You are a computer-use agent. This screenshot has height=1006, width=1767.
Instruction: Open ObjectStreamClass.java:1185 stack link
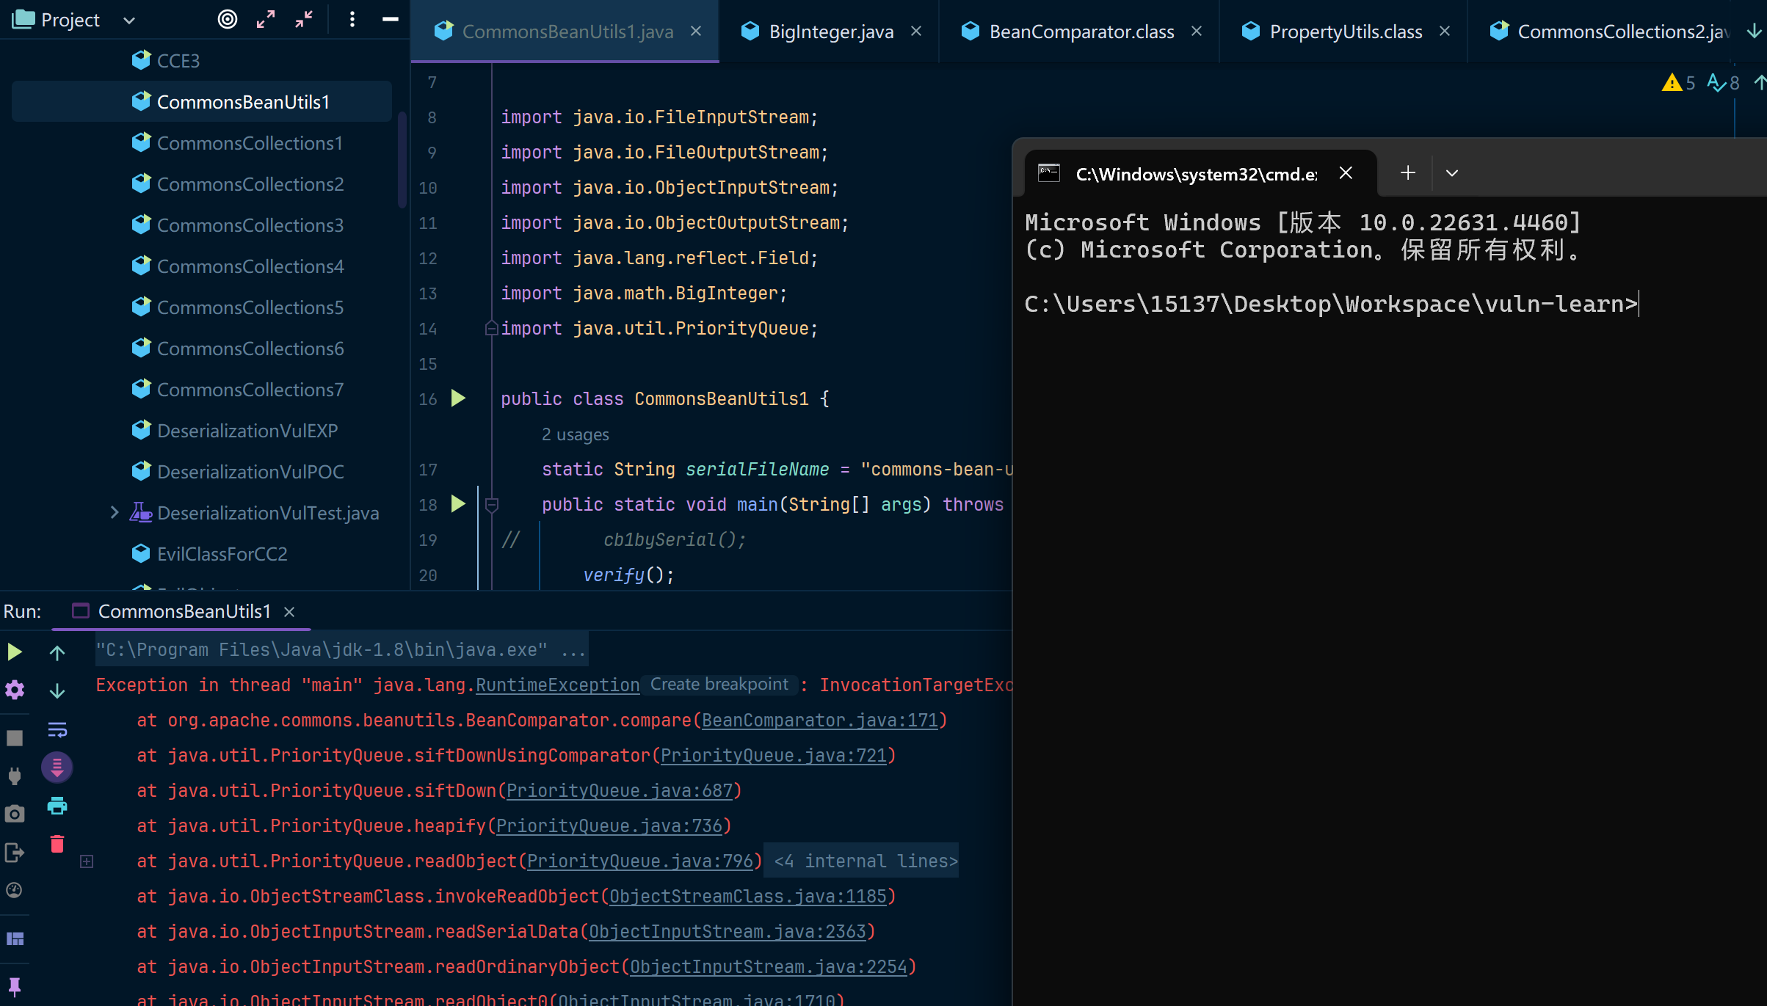pos(748,897)
